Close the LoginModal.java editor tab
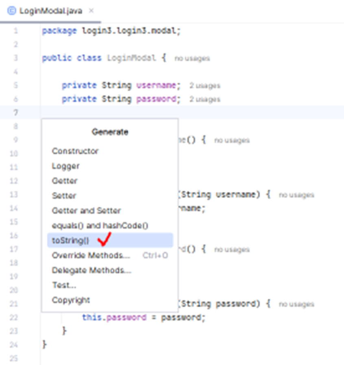Viewport: 344px width, 365px height. click(x=91, y=11)
